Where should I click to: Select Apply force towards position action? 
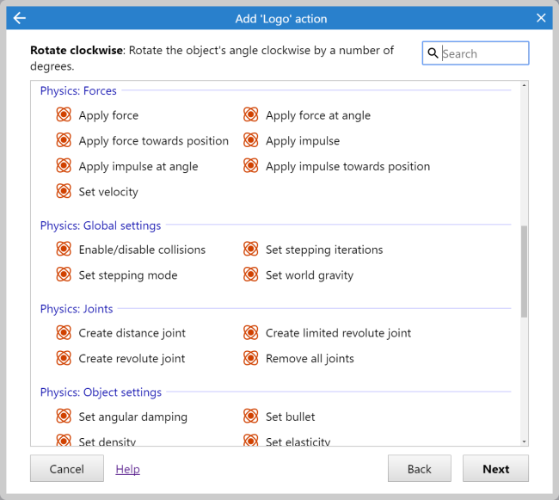153,141
